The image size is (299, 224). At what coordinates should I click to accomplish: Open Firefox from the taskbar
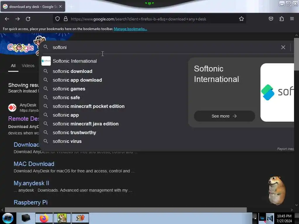[x=44, y=218]
